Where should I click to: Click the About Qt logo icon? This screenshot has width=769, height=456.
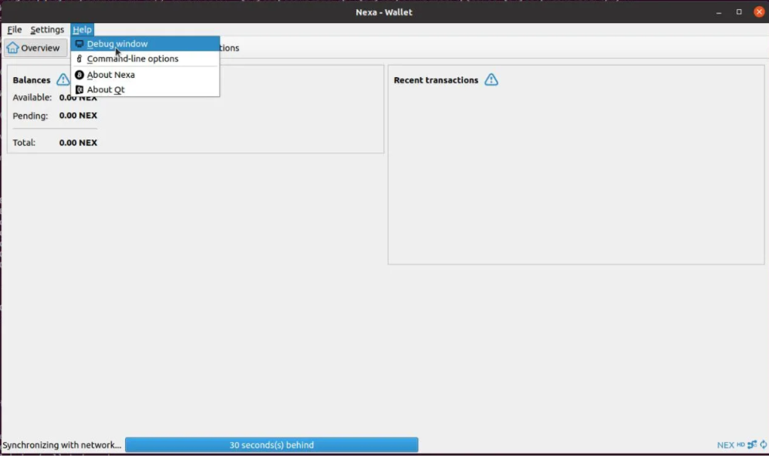tap(79, 90)
